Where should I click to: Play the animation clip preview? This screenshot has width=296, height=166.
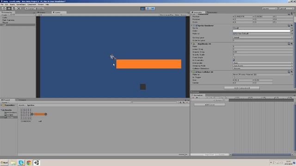point(197,98)
